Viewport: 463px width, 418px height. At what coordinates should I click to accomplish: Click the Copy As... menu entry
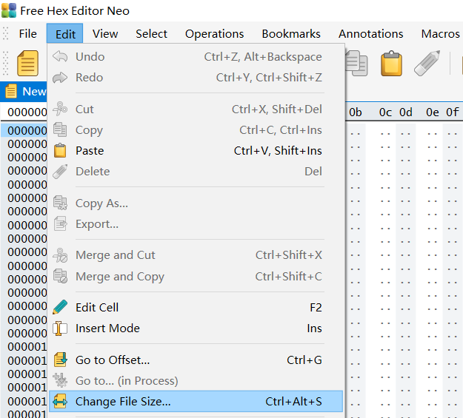tap(196, 203)
